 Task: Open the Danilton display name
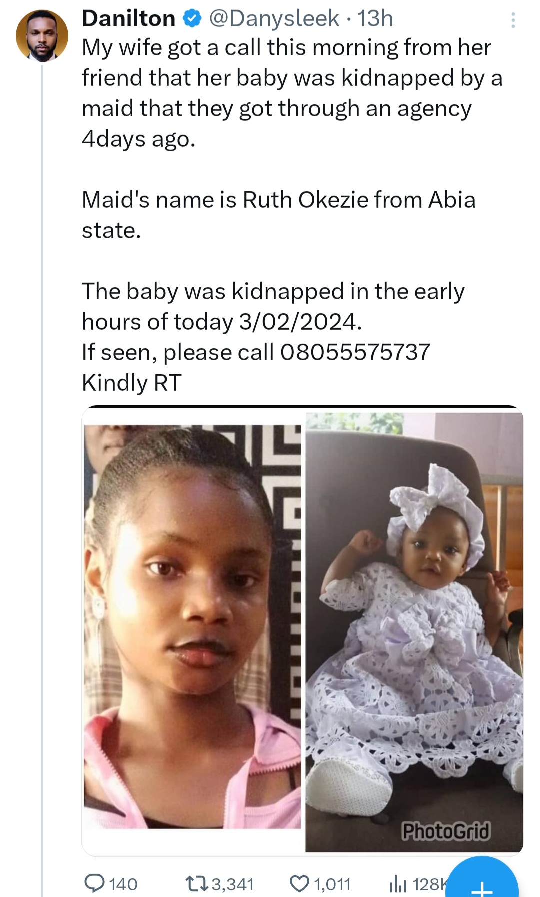pos(128,19)
